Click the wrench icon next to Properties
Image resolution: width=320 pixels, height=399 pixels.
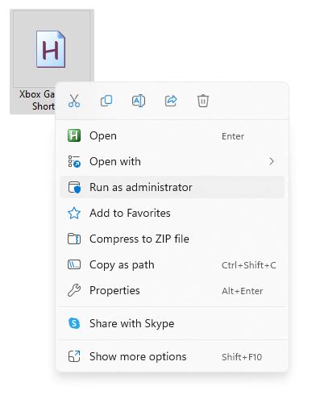[74, 290]
